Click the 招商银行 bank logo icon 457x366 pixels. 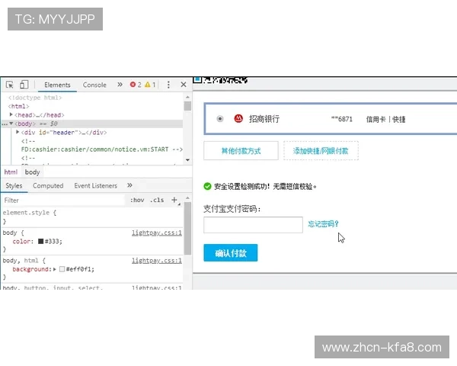[x=238, y=118]
